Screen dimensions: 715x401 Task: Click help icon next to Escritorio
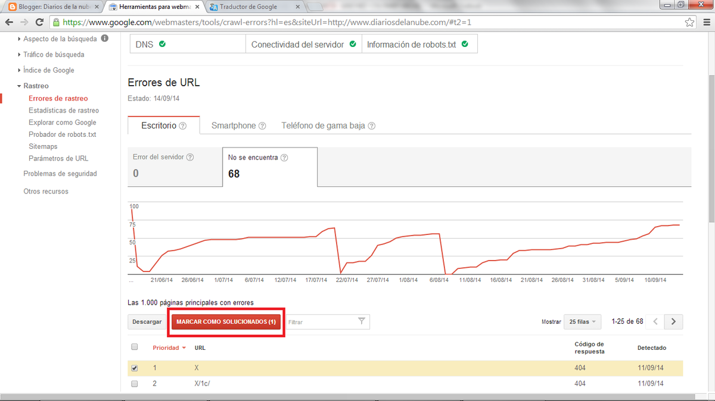[183, 126]
